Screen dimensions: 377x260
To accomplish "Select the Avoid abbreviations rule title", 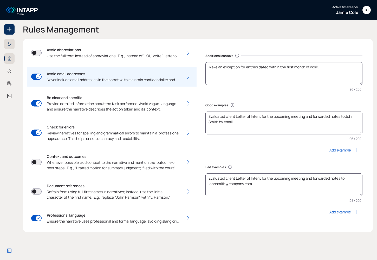I will [x=64, y=50].
